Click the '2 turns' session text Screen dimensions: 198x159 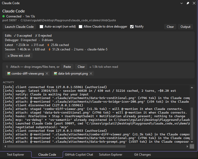point(78,49)
